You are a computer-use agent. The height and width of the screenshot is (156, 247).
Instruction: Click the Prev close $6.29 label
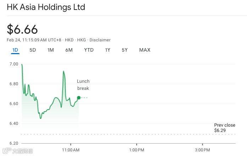tap(225, 128)
